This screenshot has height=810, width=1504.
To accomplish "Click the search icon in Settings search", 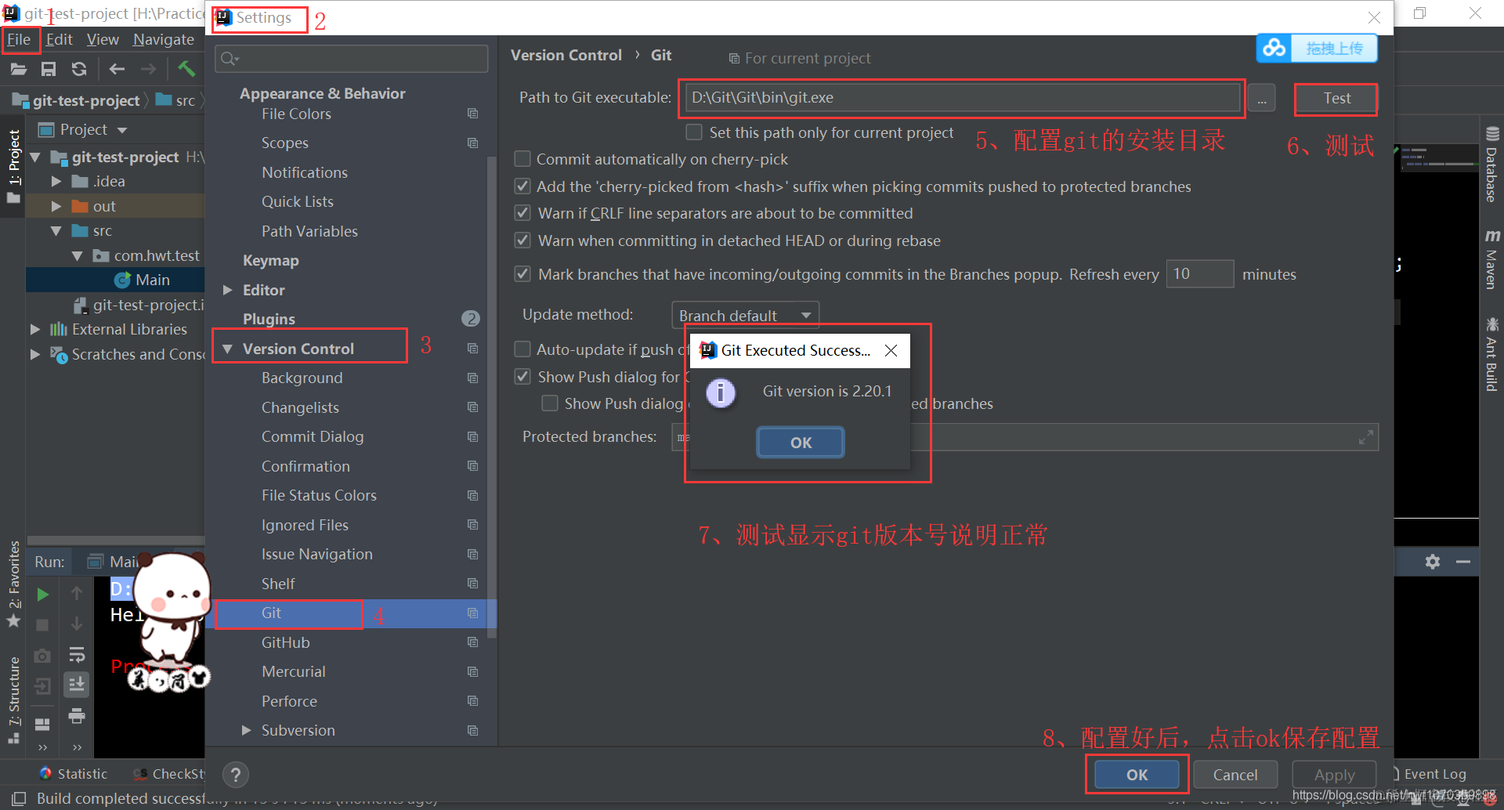I will pyautogui.click(x=229, y=59).
